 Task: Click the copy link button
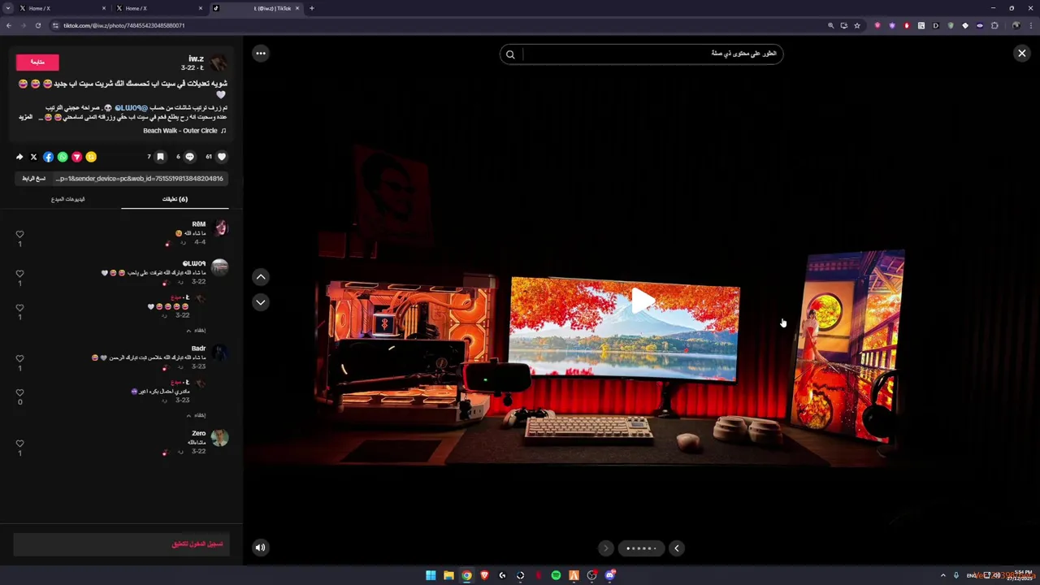point(34,179)
